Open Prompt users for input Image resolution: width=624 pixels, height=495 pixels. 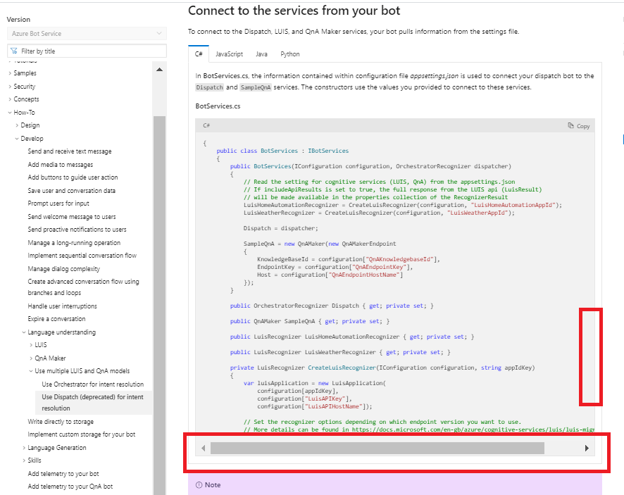[58, 203]
